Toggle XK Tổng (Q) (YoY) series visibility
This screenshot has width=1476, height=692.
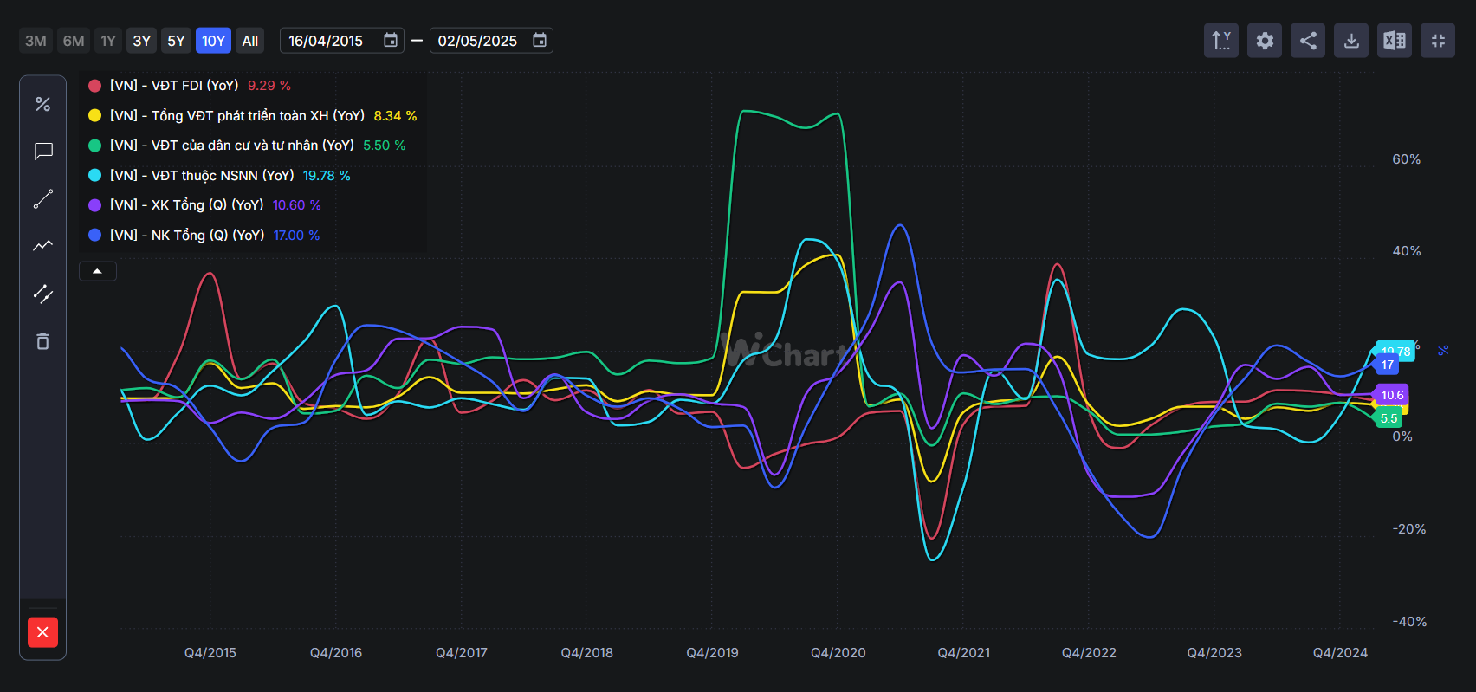[186, 205]
